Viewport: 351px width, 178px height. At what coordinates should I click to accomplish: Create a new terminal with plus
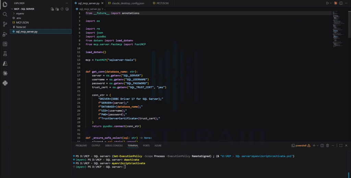314,145
